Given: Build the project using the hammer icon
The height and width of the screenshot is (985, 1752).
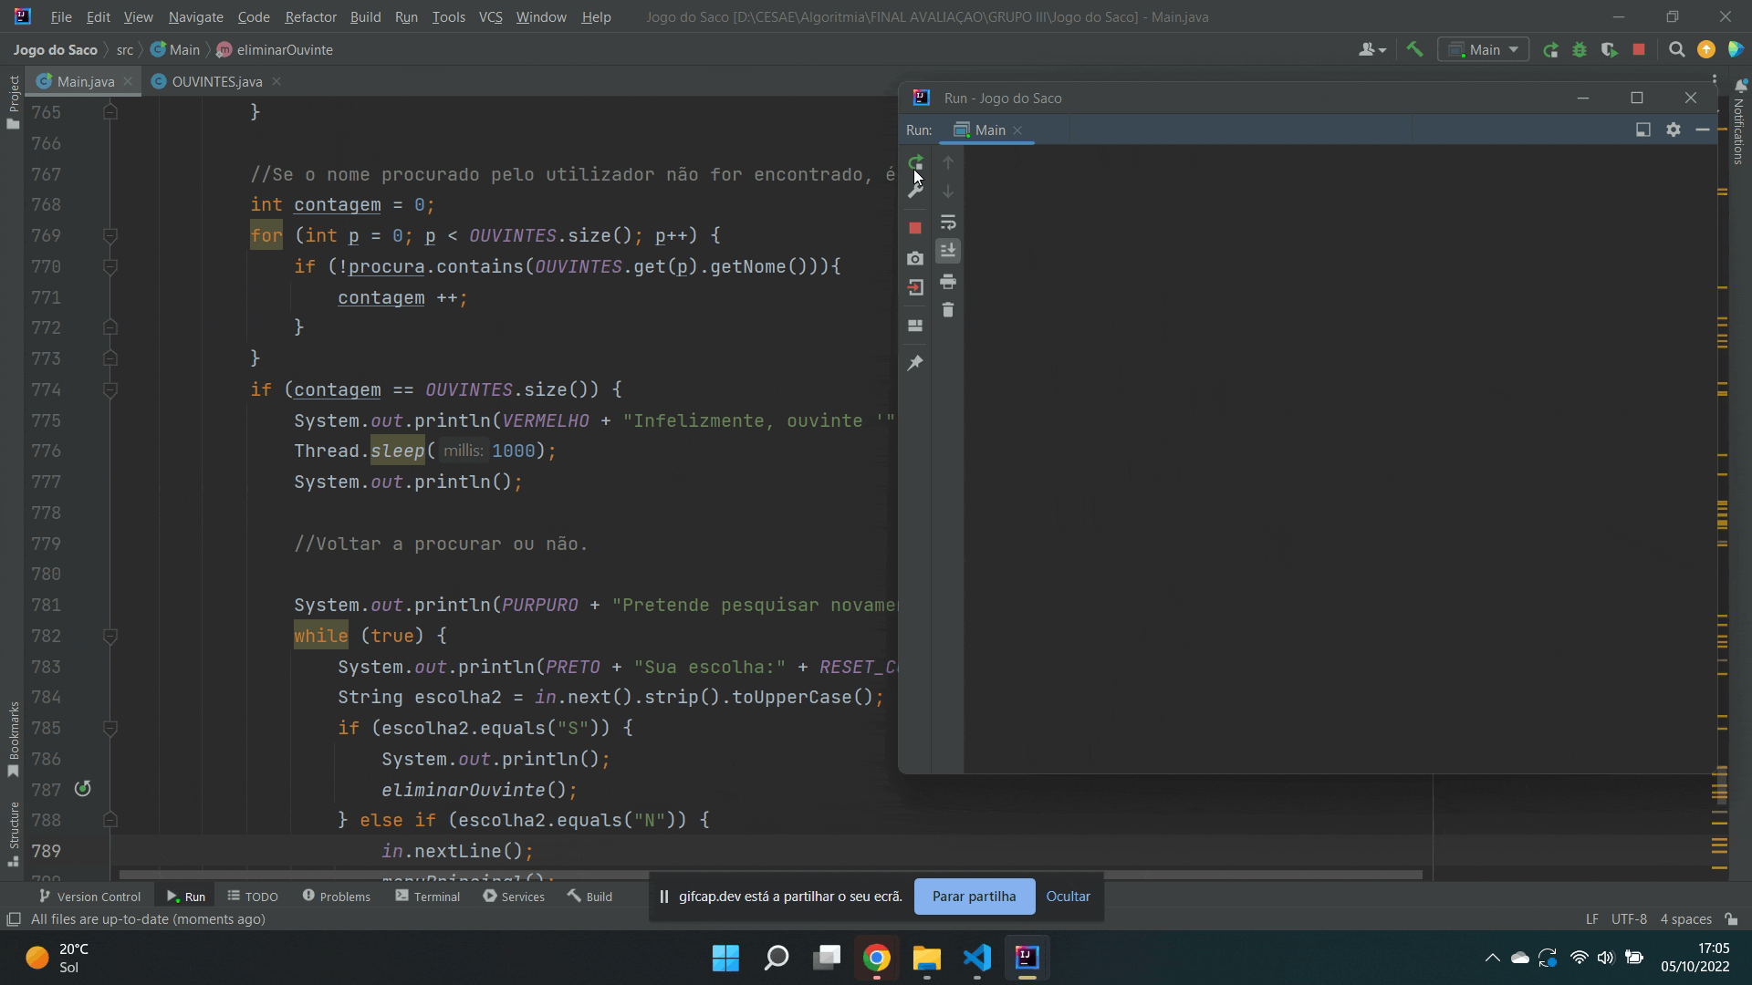Looking at the screenshot, I should coord(1414,49).
